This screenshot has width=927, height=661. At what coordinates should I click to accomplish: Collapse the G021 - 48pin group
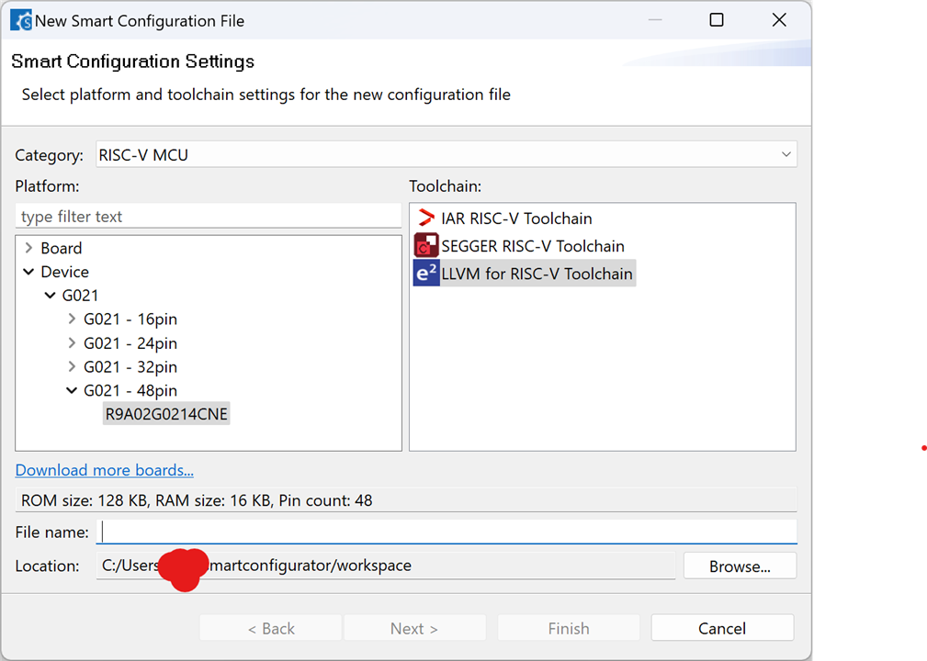point(73,391)
